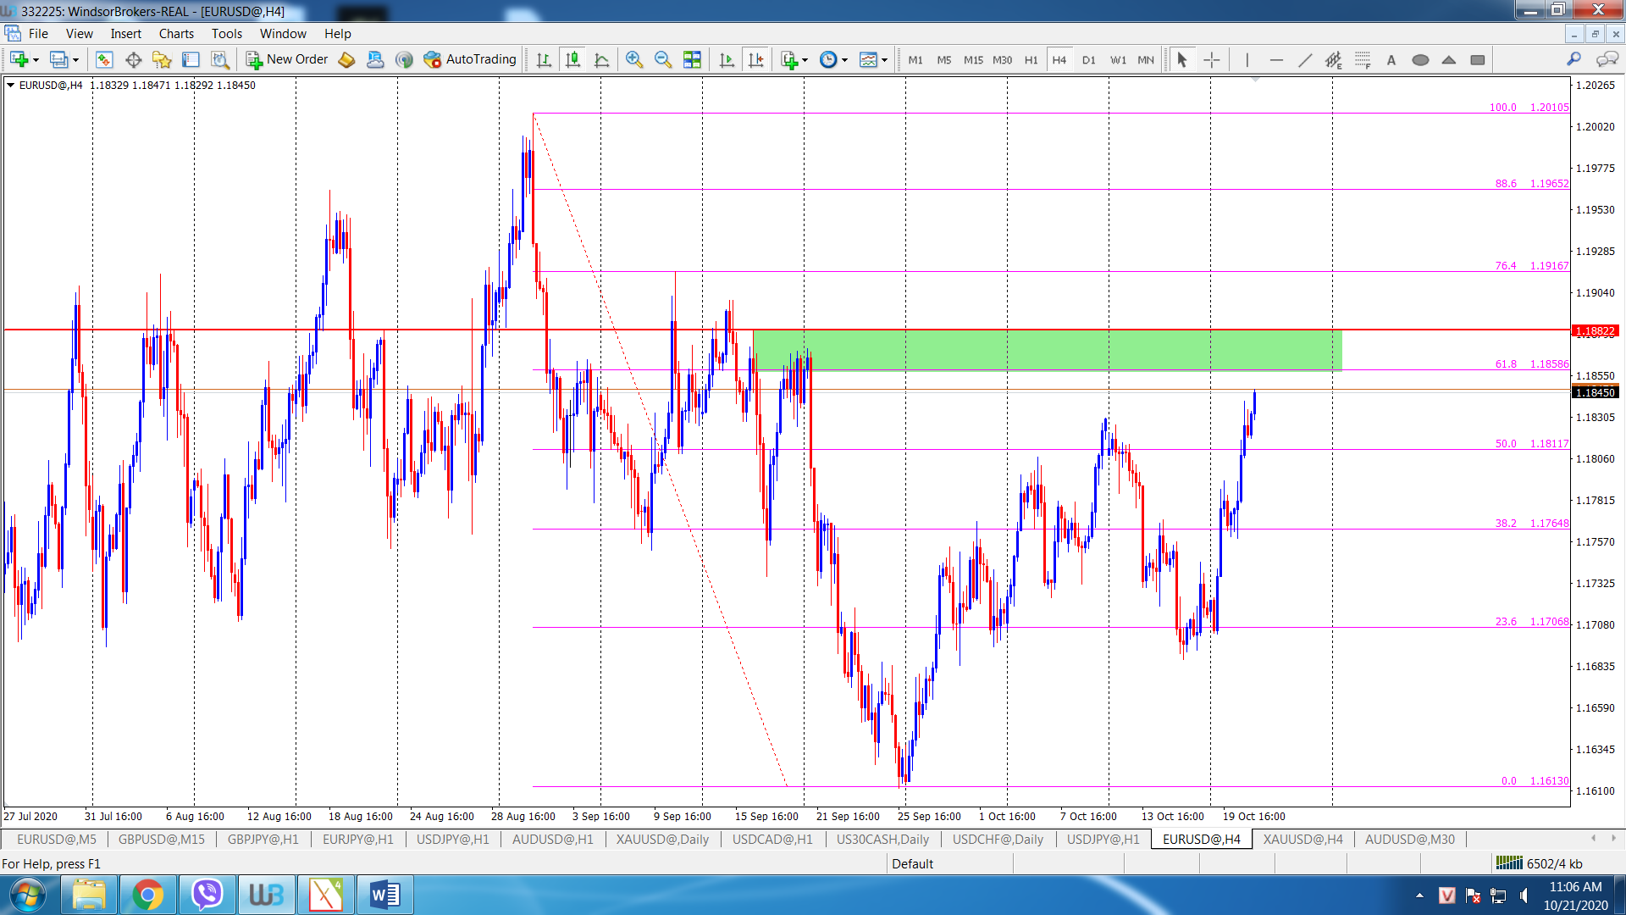Open the Window menu
The width and height of the screenshot is (1626, 915).
tap(283, 34)
